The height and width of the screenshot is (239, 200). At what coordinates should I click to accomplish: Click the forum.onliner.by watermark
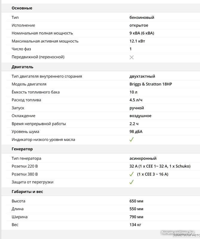point(178,233)
